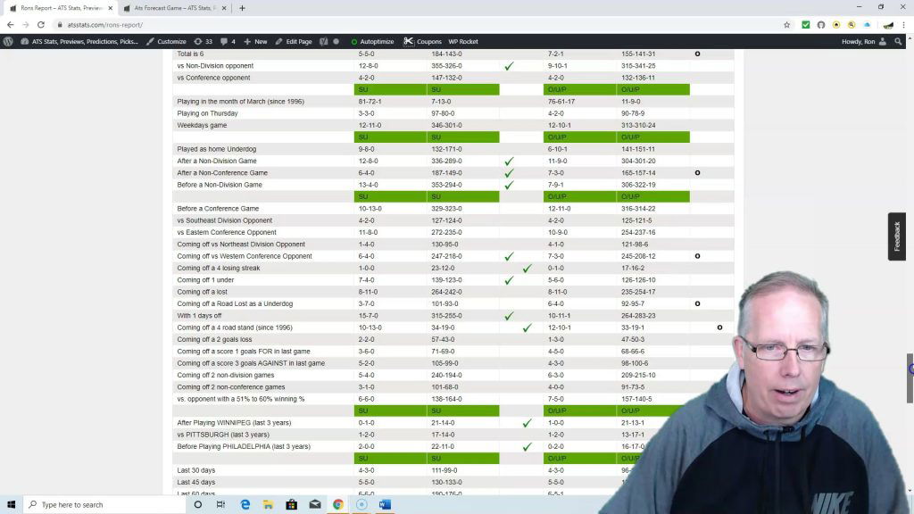The image size is (914, 514).
Task: Click 'After Playing WINNIPEG (last 3 years)'
Action: tap(234, 422)
